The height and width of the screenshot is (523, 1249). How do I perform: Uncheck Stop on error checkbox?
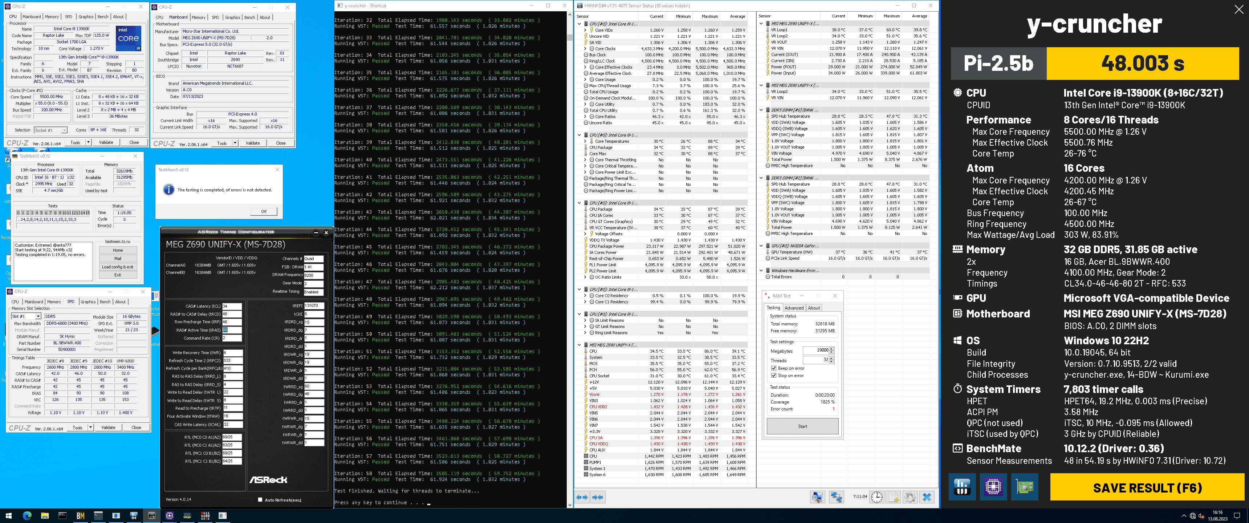tap(773, 376)
